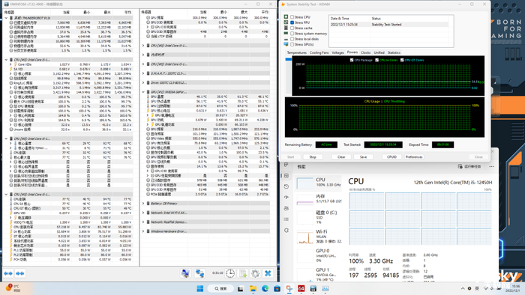Expand Drive: SSSTC group
Image resolution: width=525 pixels, height=295 pixels.
click(143, 82)
